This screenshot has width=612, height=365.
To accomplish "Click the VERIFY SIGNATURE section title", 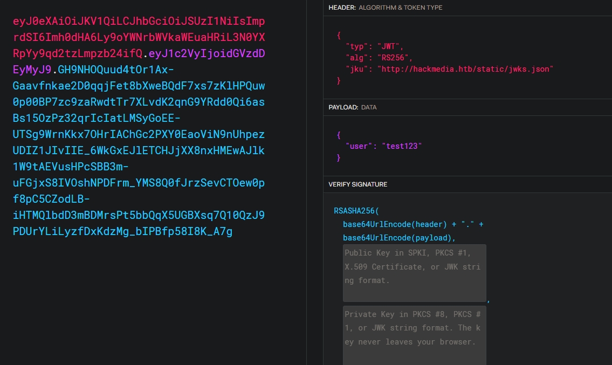I will 357,184.
